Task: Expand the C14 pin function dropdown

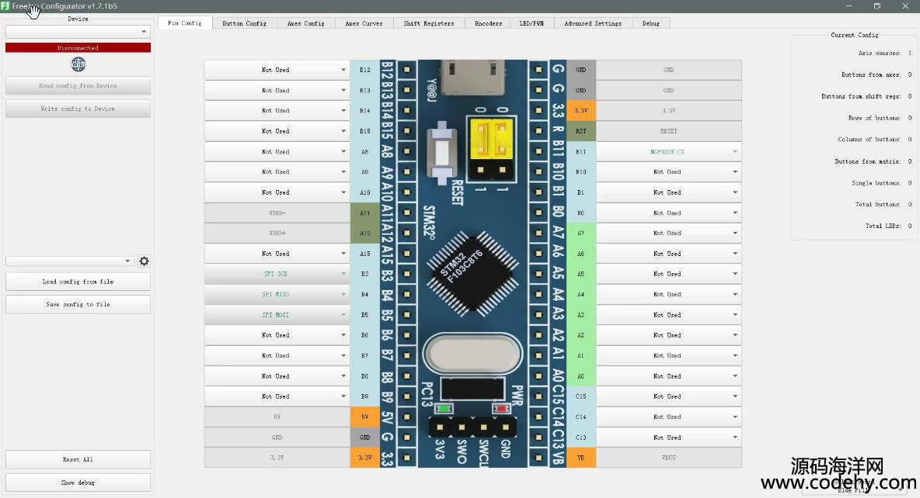Action: click(x=669, y=417)
